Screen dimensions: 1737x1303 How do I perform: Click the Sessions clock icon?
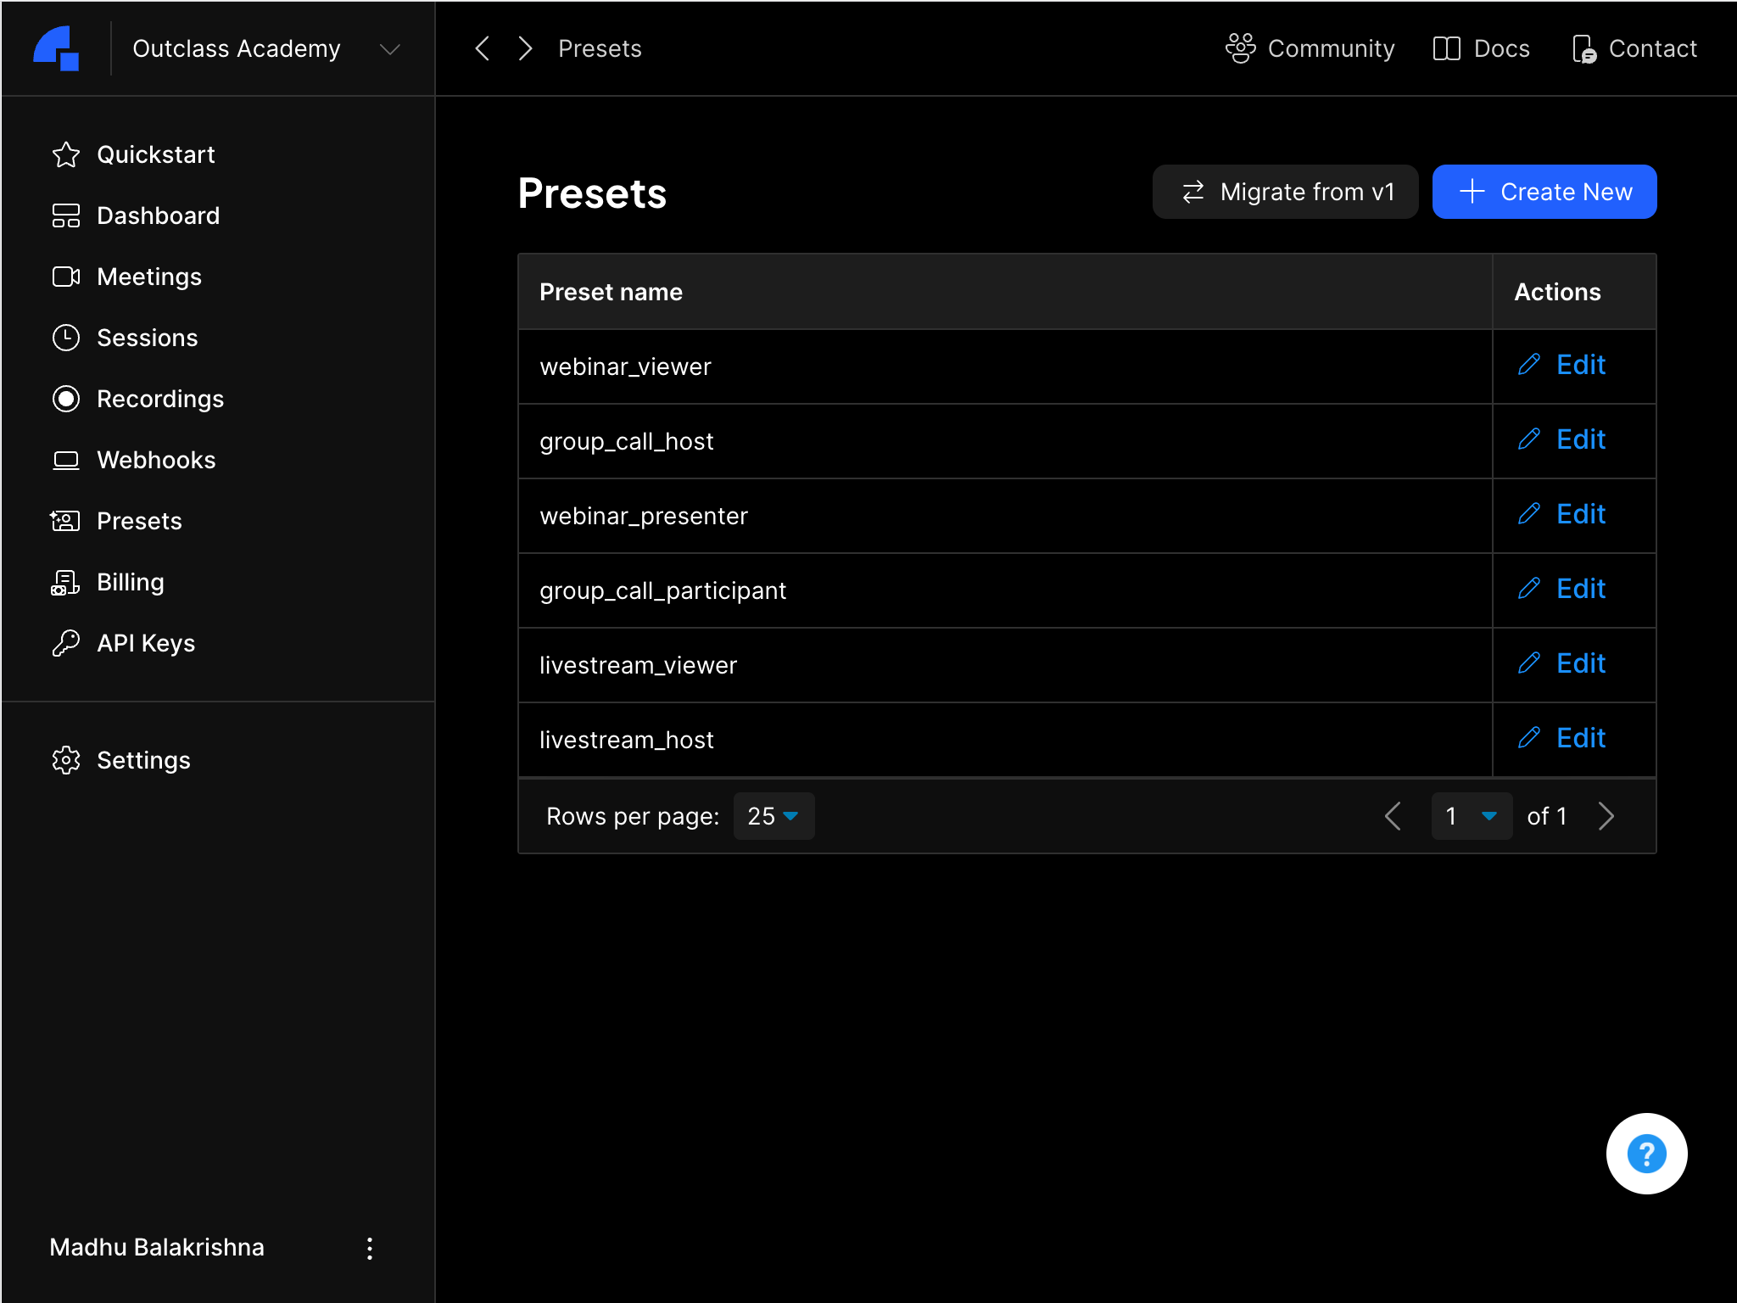tap(67, 338)
